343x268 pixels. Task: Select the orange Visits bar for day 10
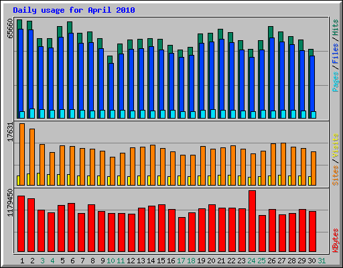point(113,171)
